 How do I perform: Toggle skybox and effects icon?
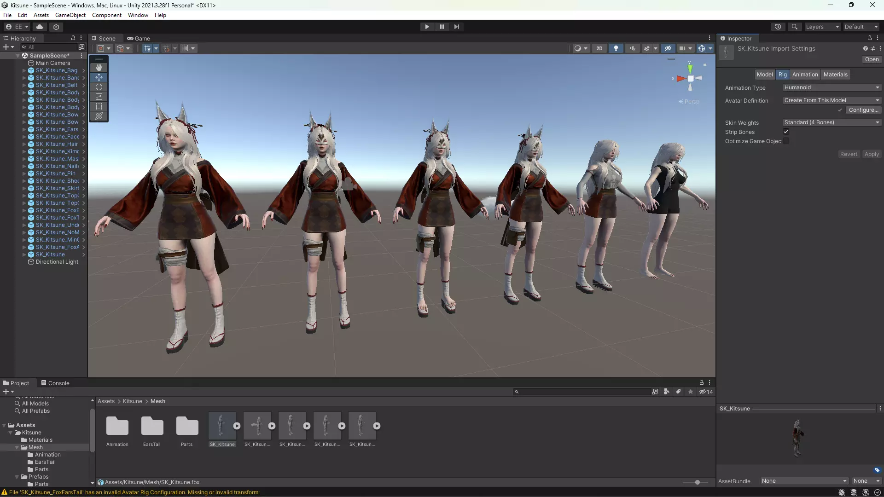click(647, 48)
